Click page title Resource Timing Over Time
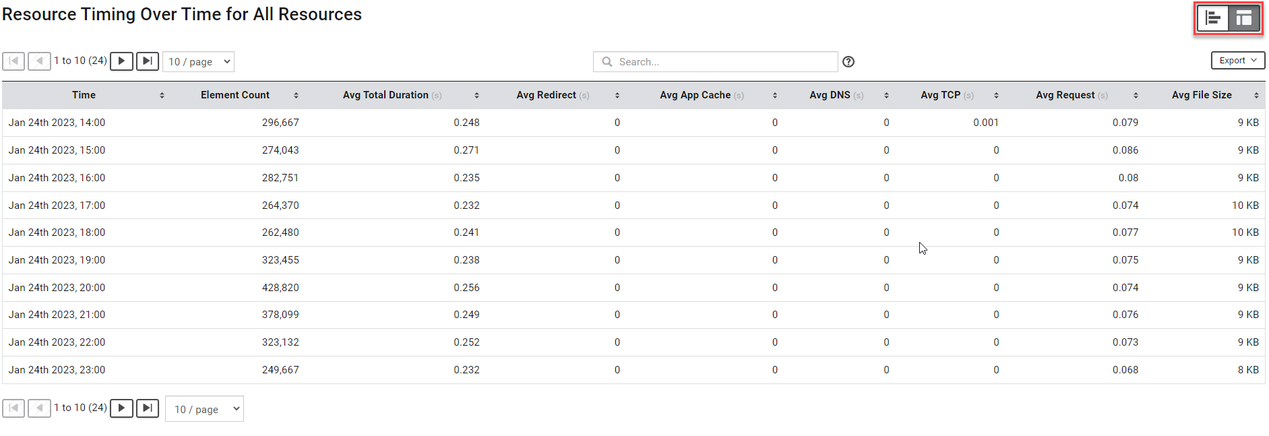This screenshot has width=1269, height=436. coord(182,14)
